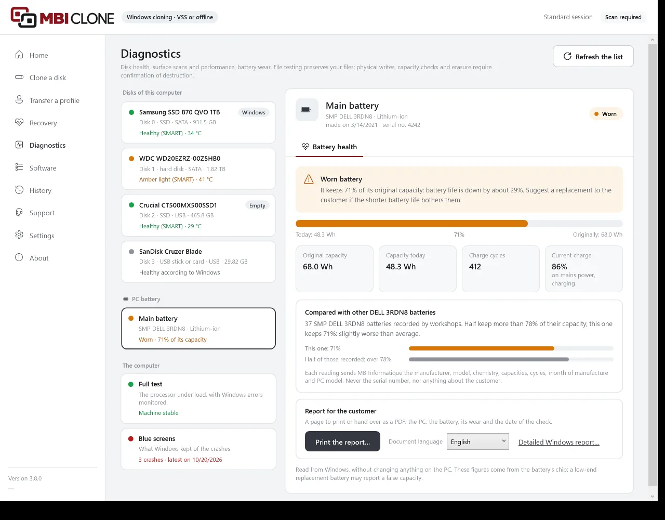
Task: Click the warning triangle in Worn battery notice
Action: click(x=309, y=179)
